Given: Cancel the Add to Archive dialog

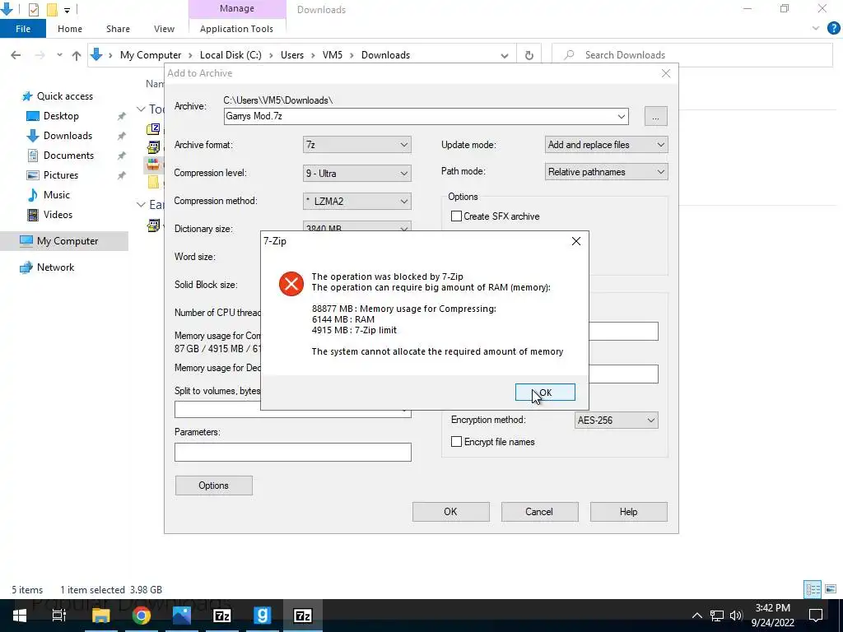Looking at the screenshot, I should click(539, 512).
